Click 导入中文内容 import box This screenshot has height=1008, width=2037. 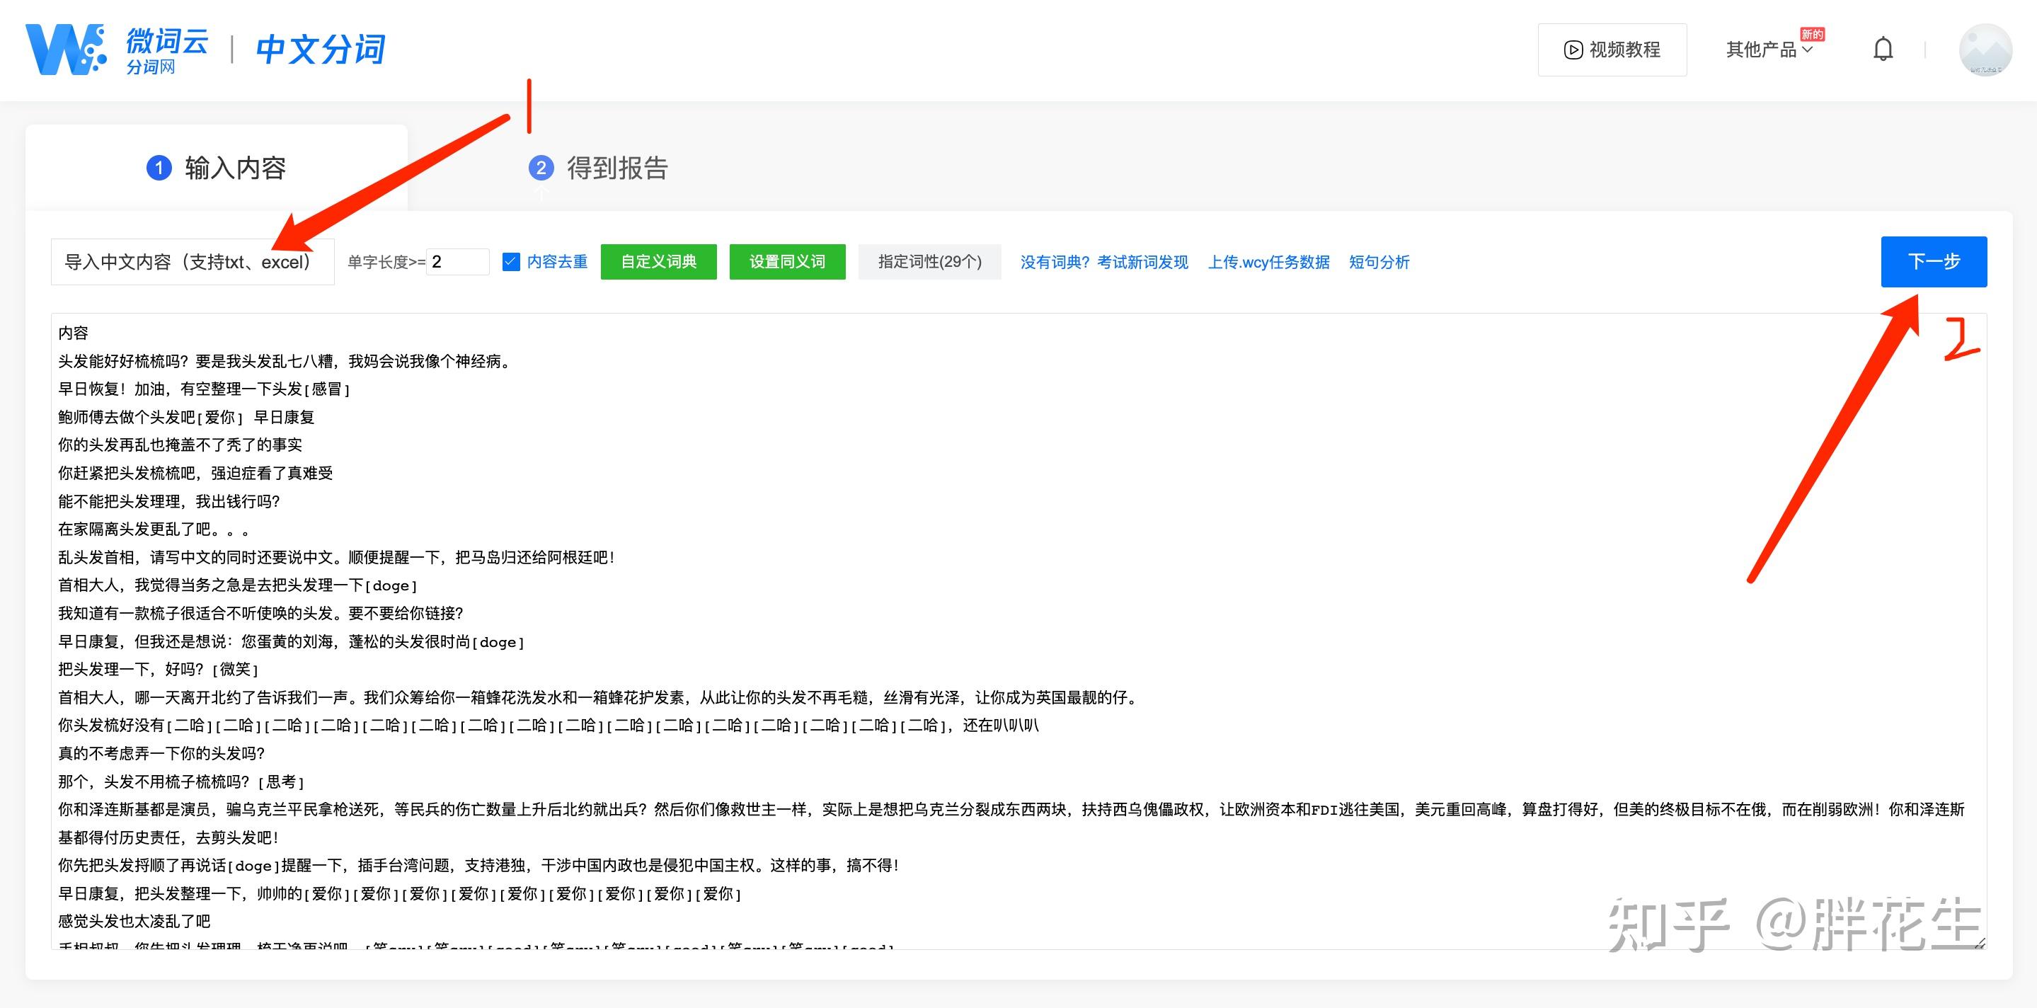tap(192, 262)
